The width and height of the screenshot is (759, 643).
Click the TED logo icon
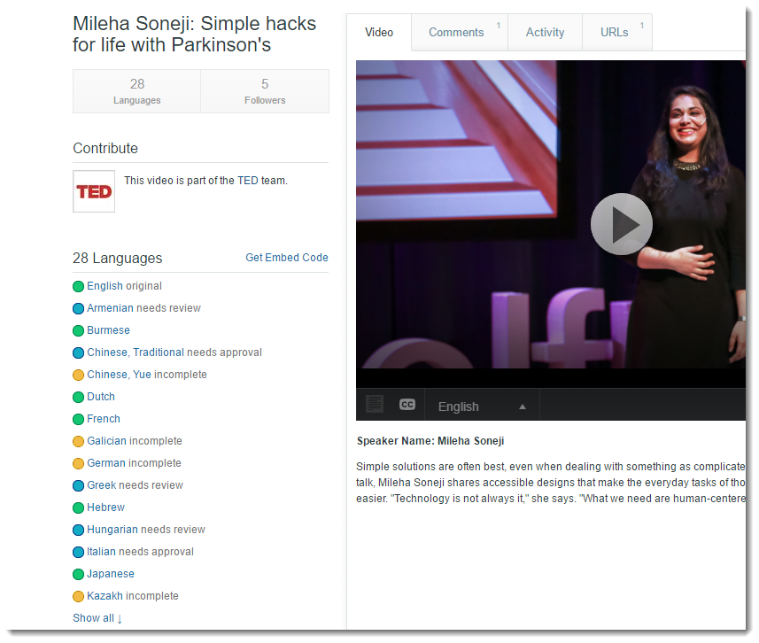pos(94,191)
